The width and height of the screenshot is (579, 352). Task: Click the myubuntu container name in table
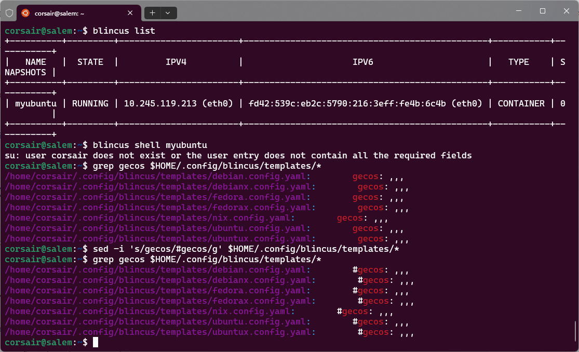[x=36, y=103]
